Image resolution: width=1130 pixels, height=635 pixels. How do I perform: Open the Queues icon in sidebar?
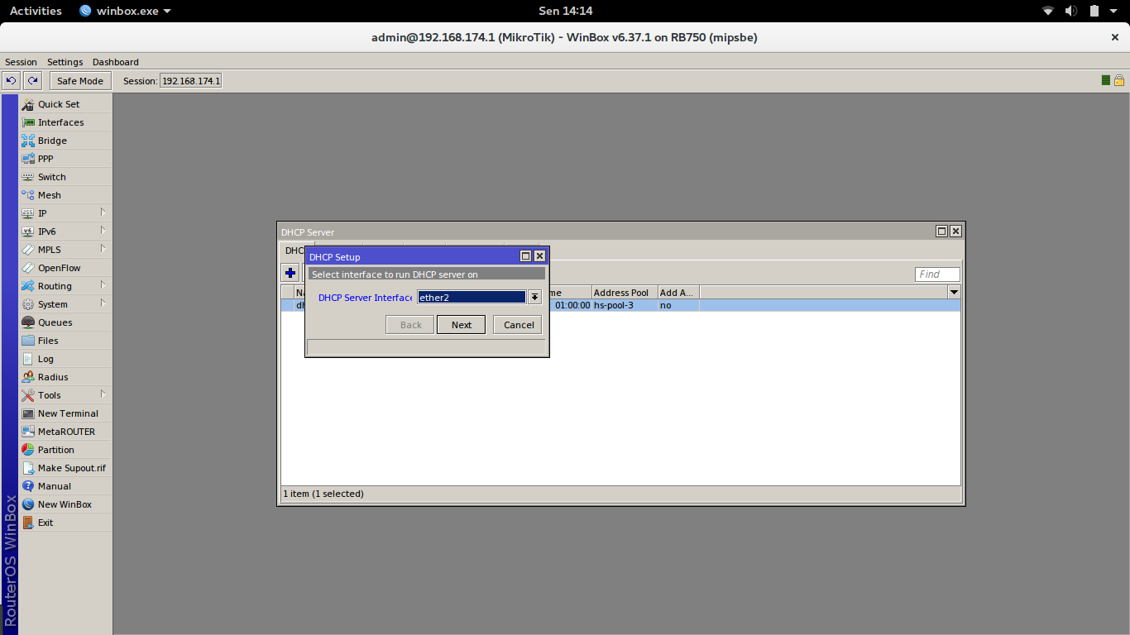(28, 322)
